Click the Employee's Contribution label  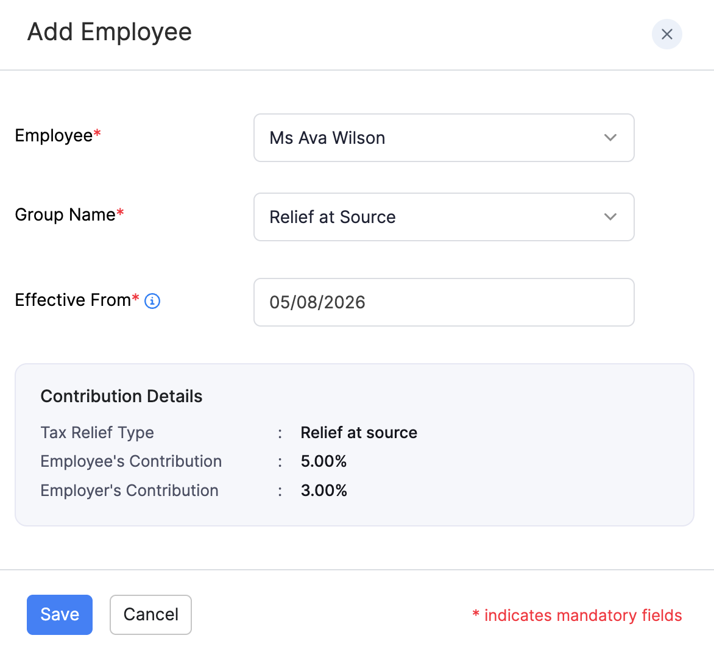[x=131, y=461]
